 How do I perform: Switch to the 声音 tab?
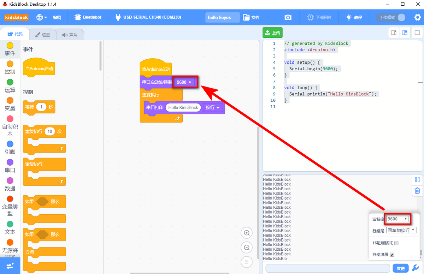point(70,35)
